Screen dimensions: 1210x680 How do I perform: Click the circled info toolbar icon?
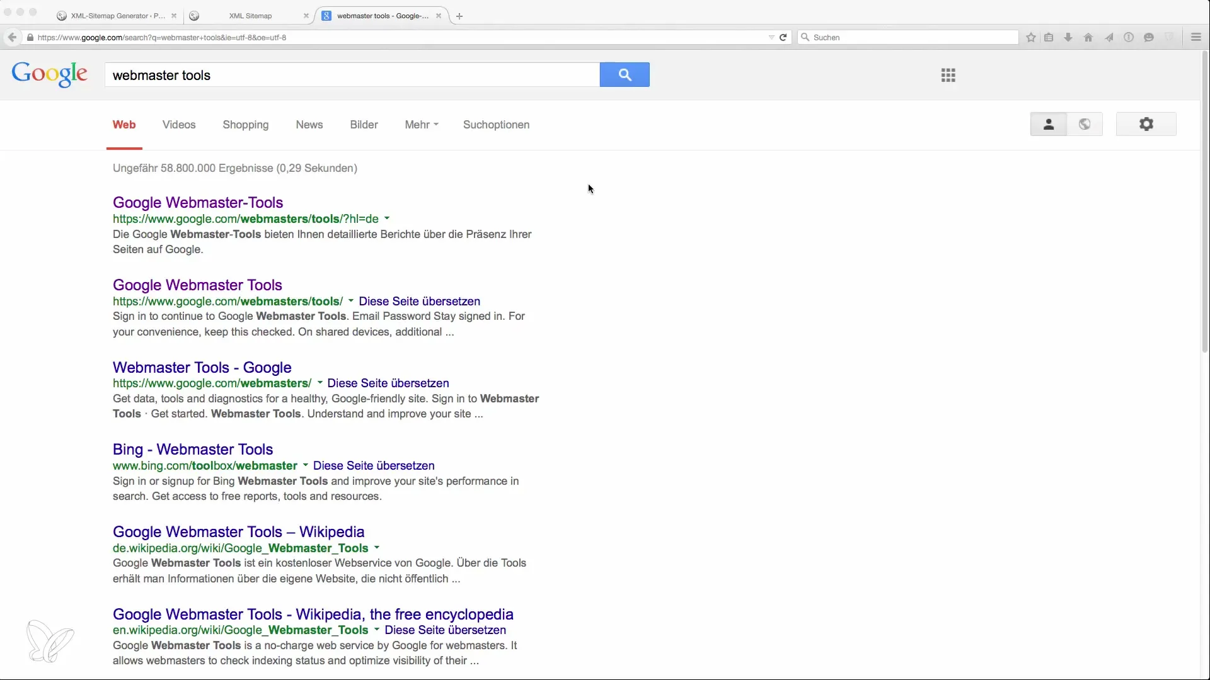tap(1129, 37)
